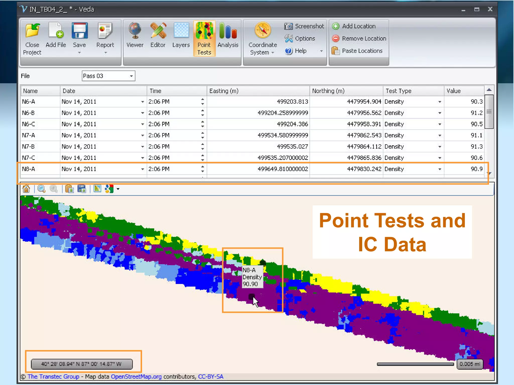
Task: Copy map image to clipboard
Action: coord(69,189)
